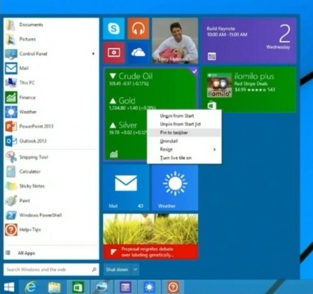This screenshot has height=294, width=313.
Task: Open the Snipping Tool
Action: [51, 157]
